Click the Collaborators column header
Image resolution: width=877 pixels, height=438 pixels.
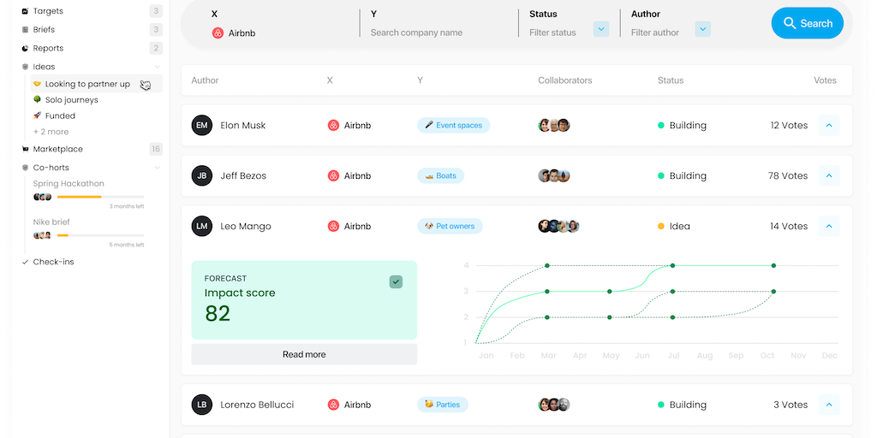pyautogui.click(x=565, y=80)
